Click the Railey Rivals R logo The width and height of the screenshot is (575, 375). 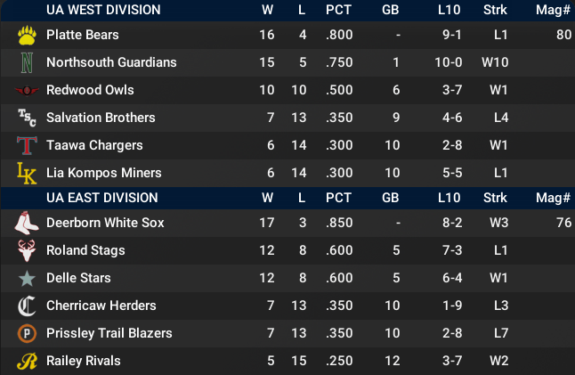pyautogui.click(x=28, y=362)
